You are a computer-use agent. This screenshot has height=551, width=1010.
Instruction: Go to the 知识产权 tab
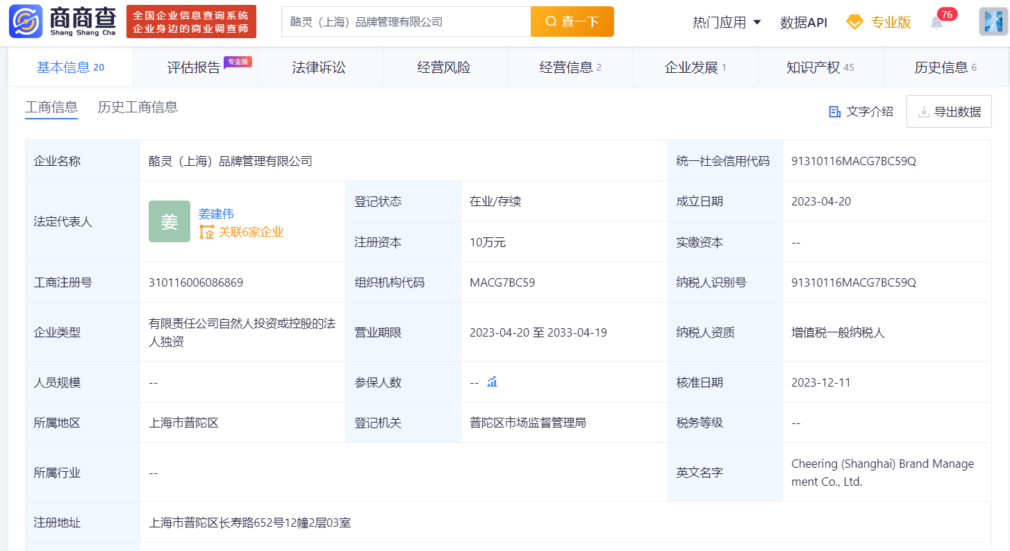820,67
